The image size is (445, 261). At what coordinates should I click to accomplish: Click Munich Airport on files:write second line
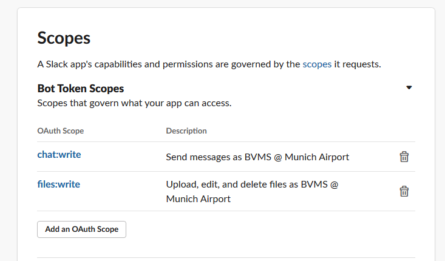(199, 198)
